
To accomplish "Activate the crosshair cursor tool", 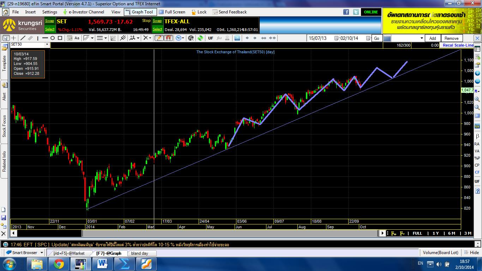I will pos(14,38).
